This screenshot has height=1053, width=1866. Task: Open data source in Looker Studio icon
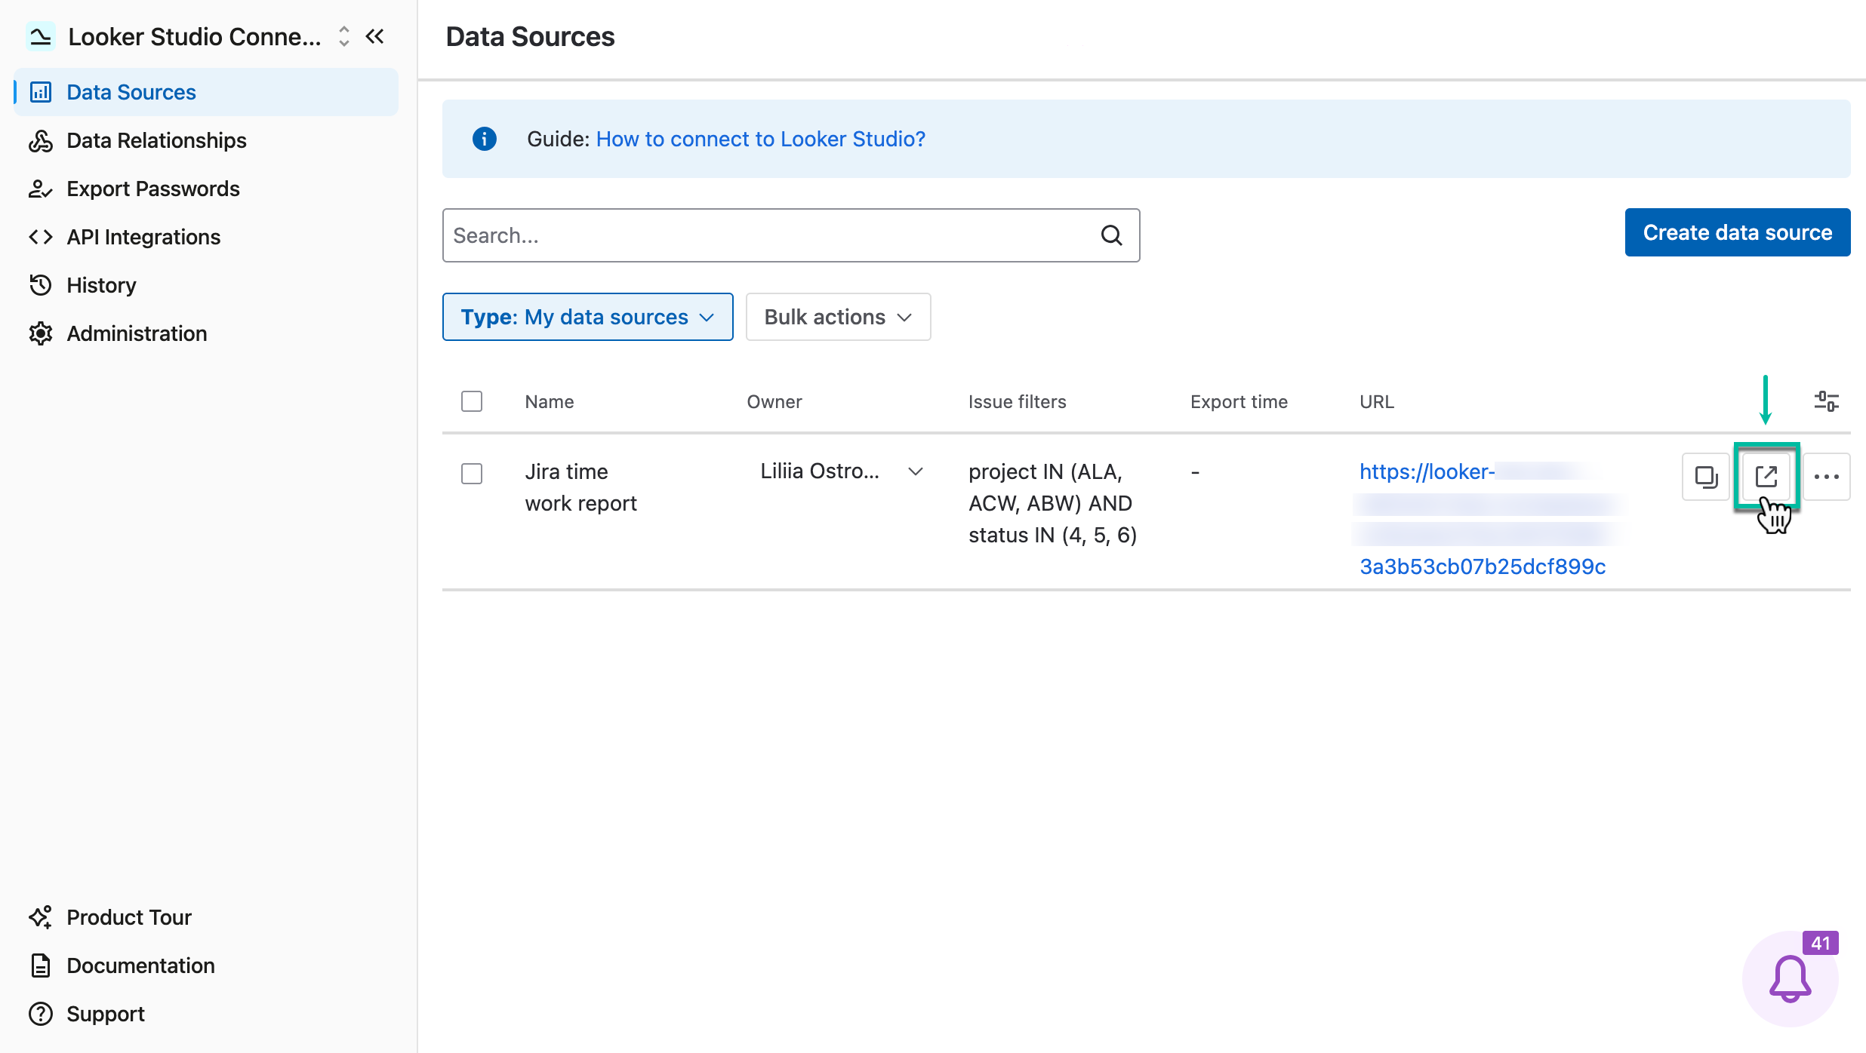[x=1766, y=477]
